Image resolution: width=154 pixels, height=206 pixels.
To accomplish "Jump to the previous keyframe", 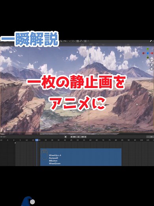I will [x=75, y=137].
